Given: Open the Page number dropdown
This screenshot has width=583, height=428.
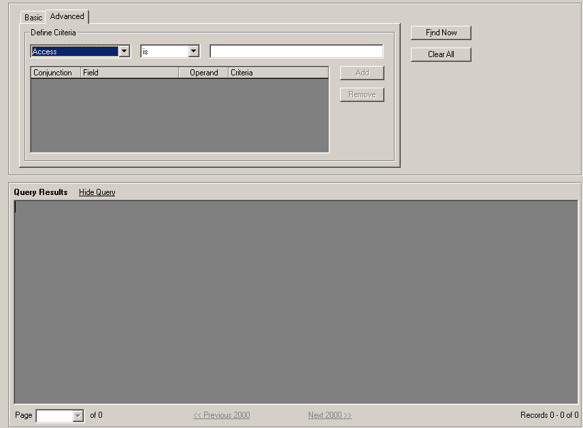Looking at the screenshot, I should (78, 416).
